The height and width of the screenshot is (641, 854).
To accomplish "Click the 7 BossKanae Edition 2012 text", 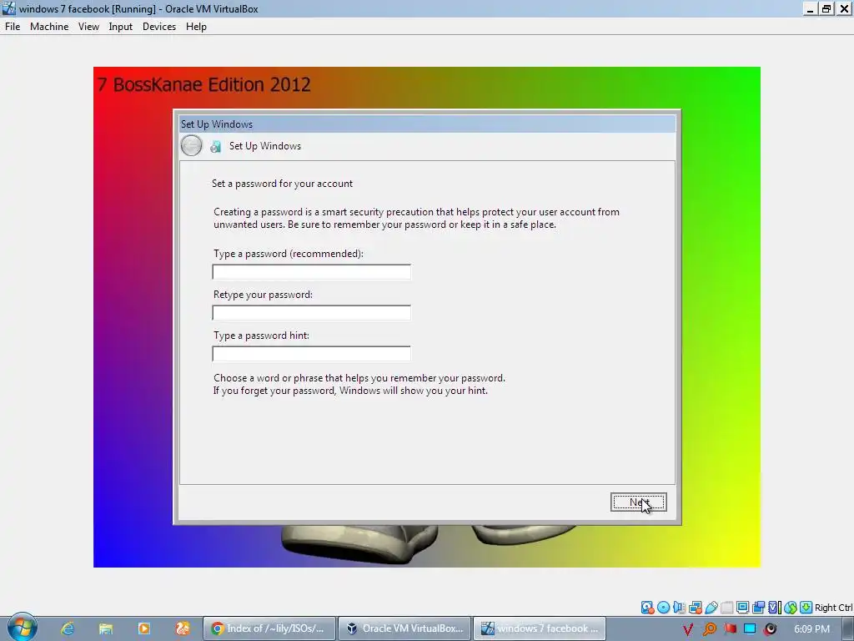I will click(x=204, y=84).
